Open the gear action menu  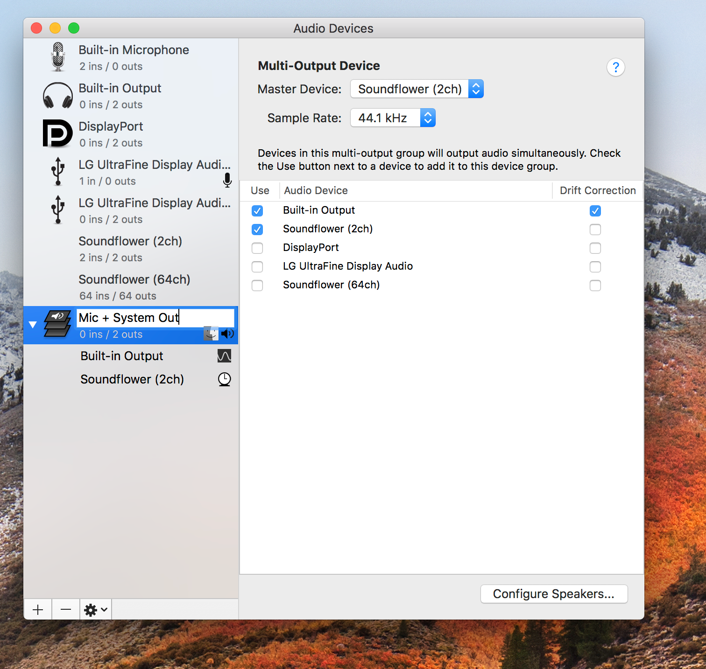click(96, 610)
